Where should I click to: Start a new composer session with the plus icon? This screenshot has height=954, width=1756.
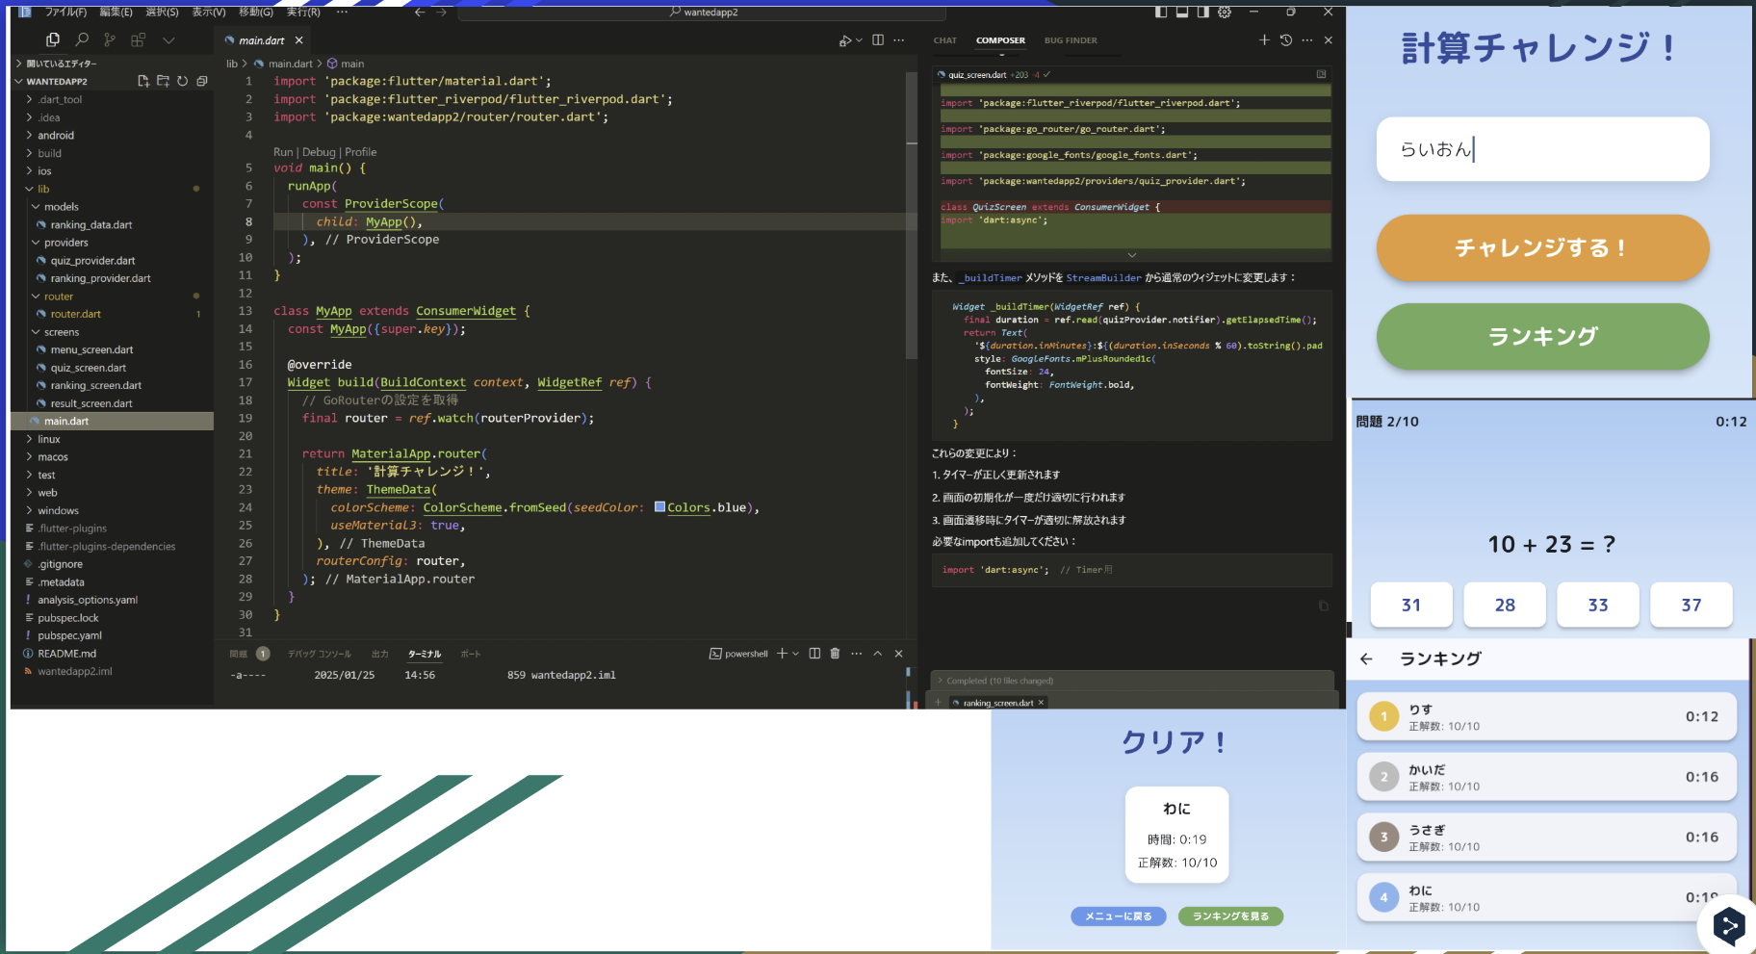(x=1264, y=40)
